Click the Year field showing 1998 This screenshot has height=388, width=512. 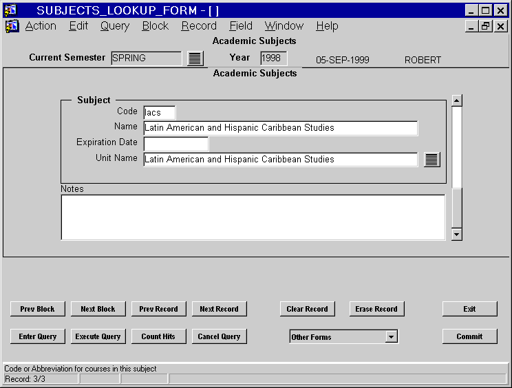coord(274,58)
